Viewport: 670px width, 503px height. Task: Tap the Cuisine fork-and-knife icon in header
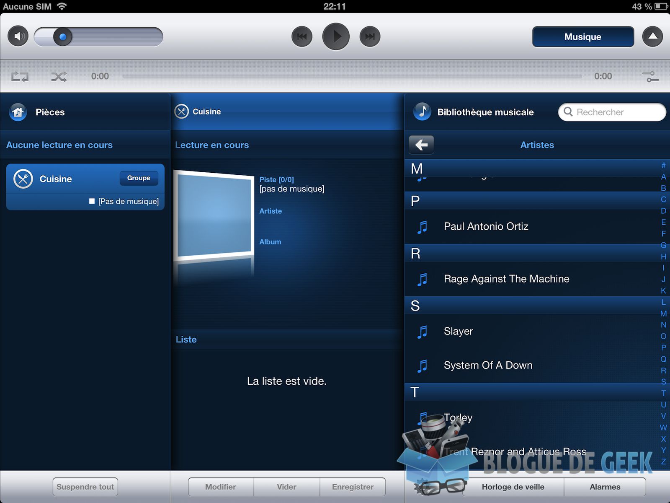click(182, 111)
